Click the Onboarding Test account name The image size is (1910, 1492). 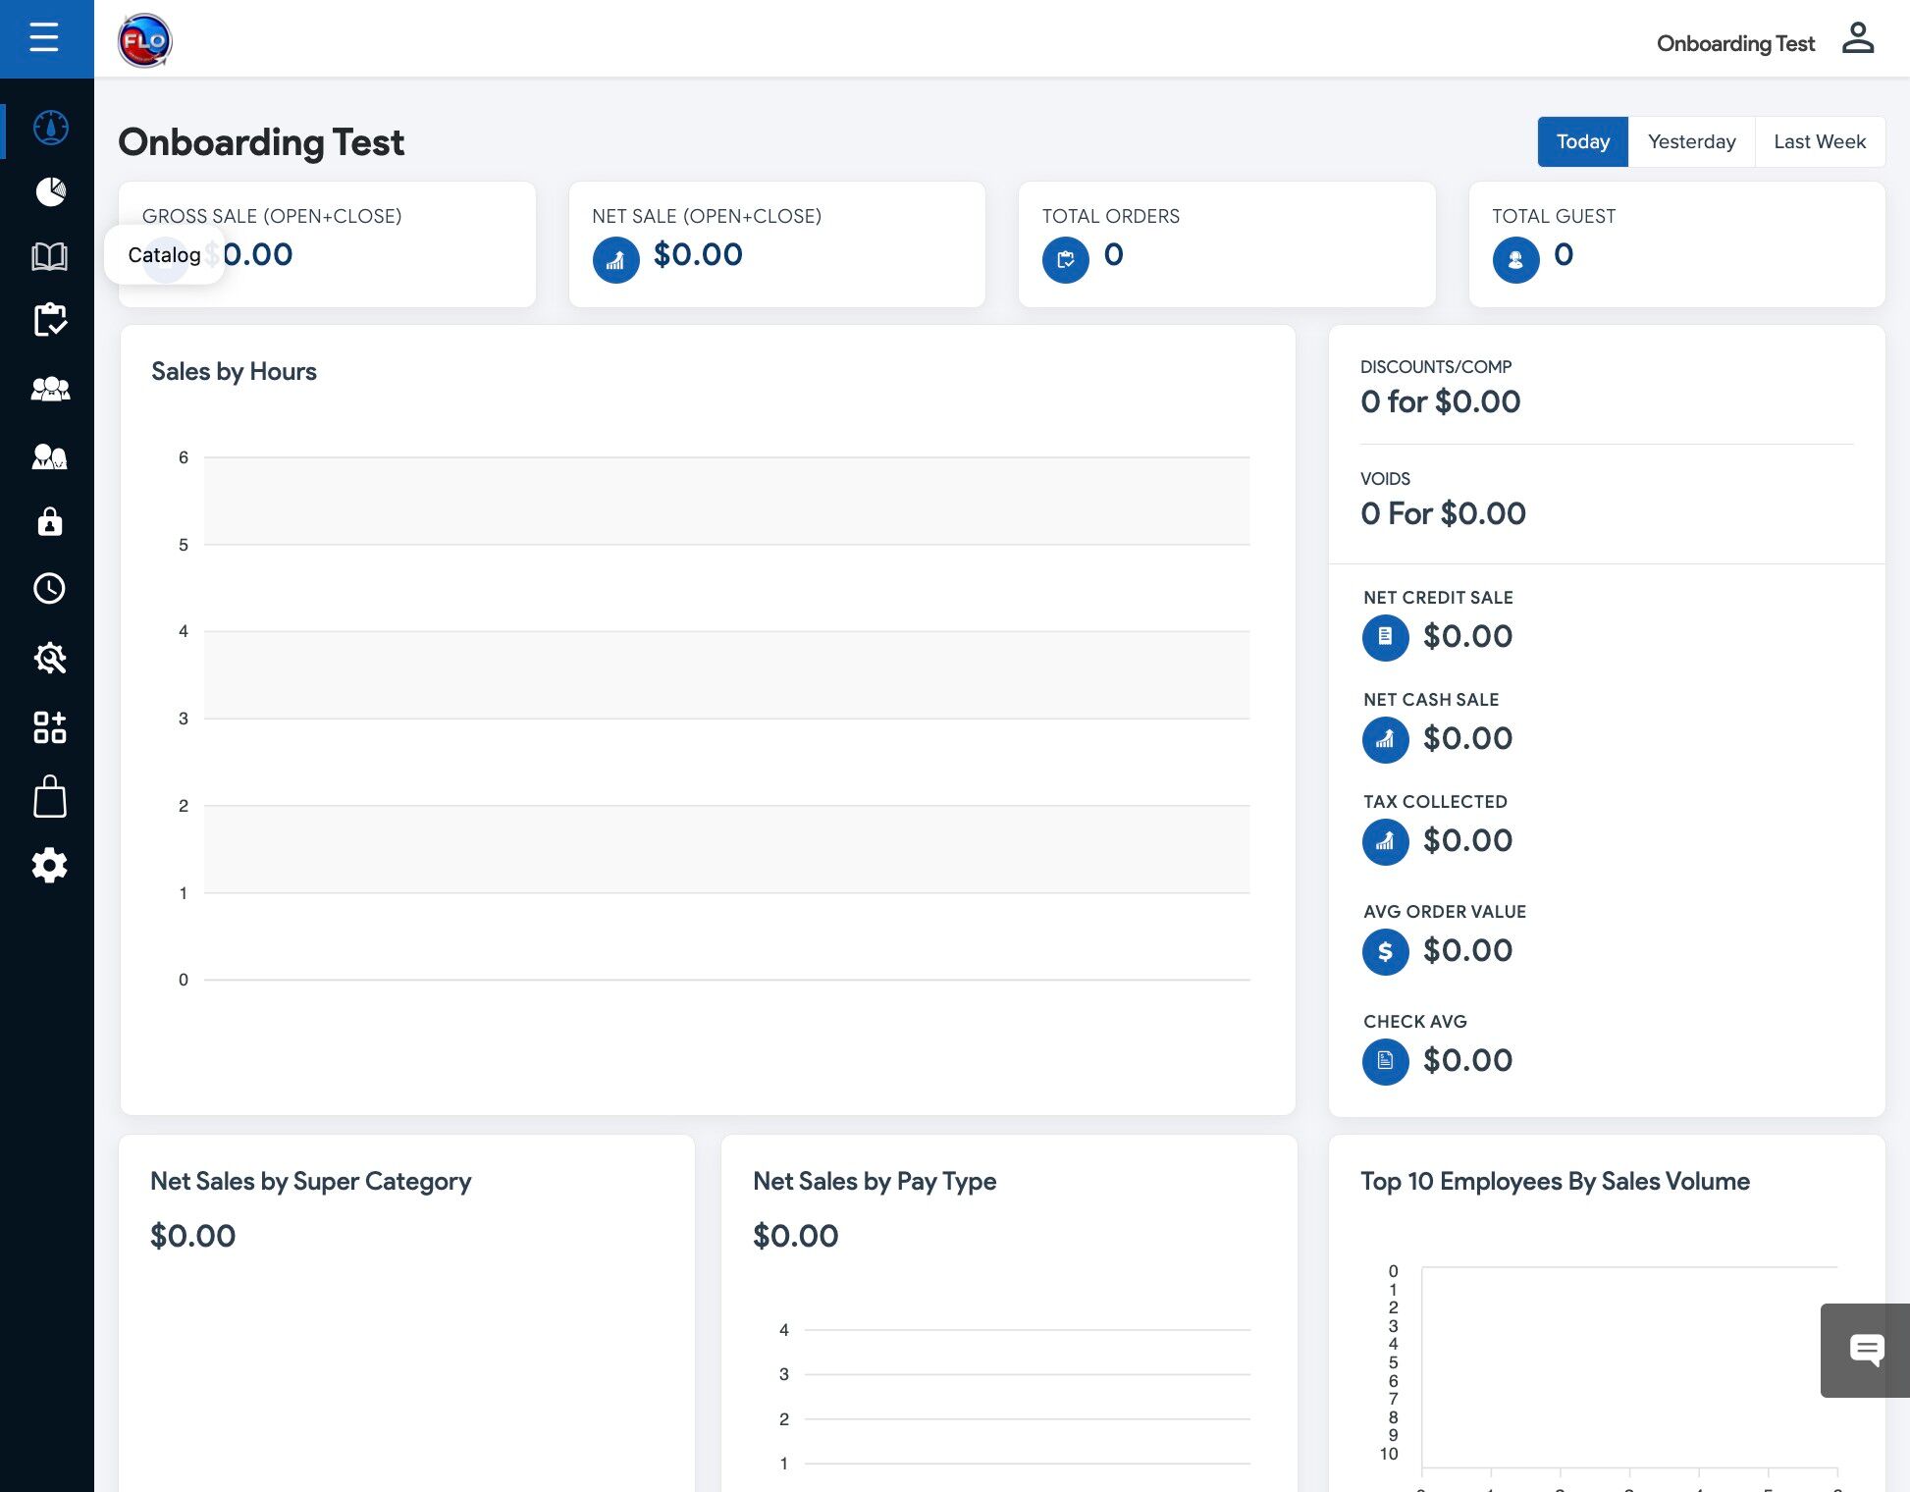pos(1735,43)
